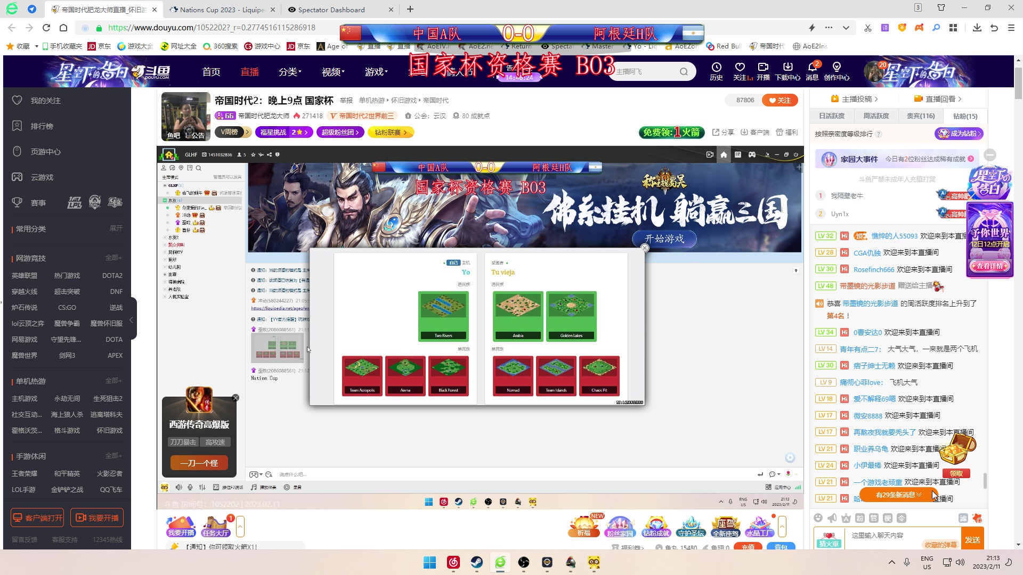Show all 网游竞技 categories via 全部
Screen dimensions: 1023x575
click(x=113, y=258)
